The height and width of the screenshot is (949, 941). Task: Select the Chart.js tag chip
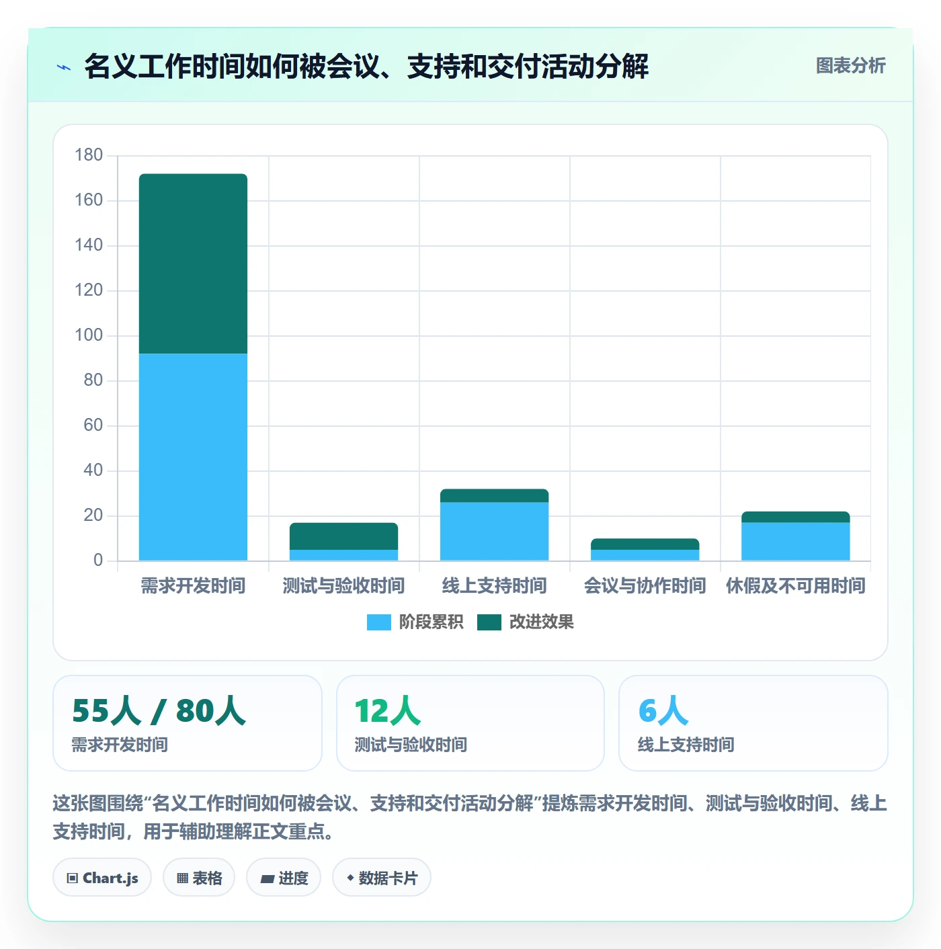102,878
